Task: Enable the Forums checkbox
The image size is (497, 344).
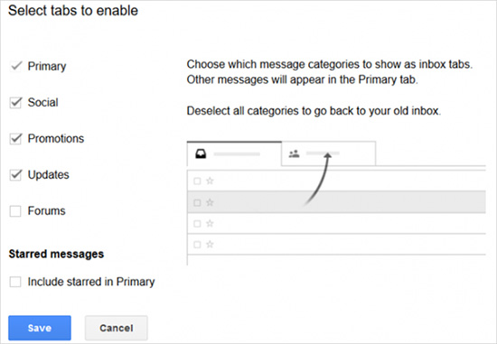Action: [x=15, y=211]
